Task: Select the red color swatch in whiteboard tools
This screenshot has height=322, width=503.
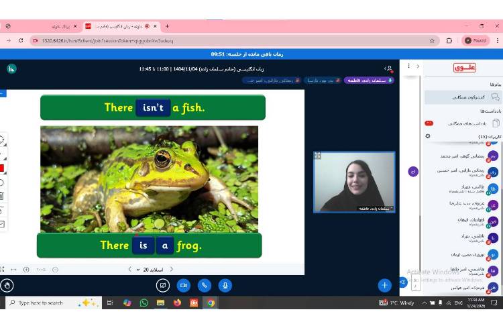Action: tap(2, 168)
